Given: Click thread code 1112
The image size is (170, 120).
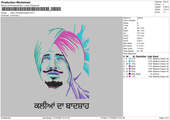Looking at the screenshot, I should (150, 66).
